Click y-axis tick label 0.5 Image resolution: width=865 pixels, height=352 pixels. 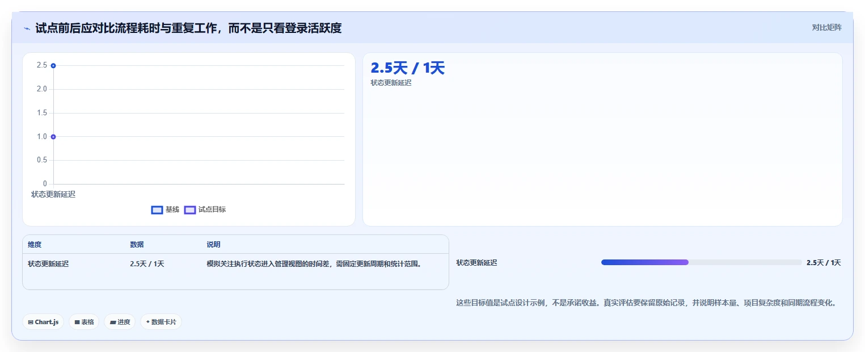coord(42,160)
